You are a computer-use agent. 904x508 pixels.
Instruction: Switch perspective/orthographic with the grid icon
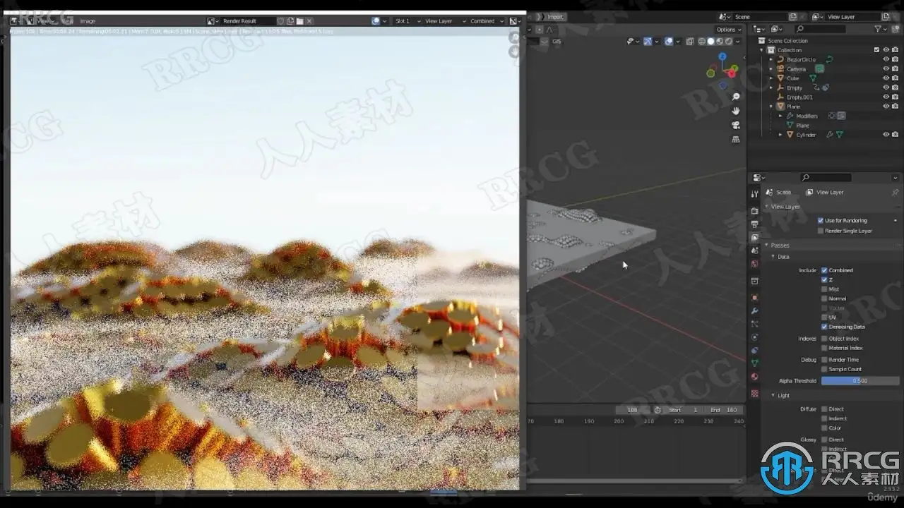[736, 139]
